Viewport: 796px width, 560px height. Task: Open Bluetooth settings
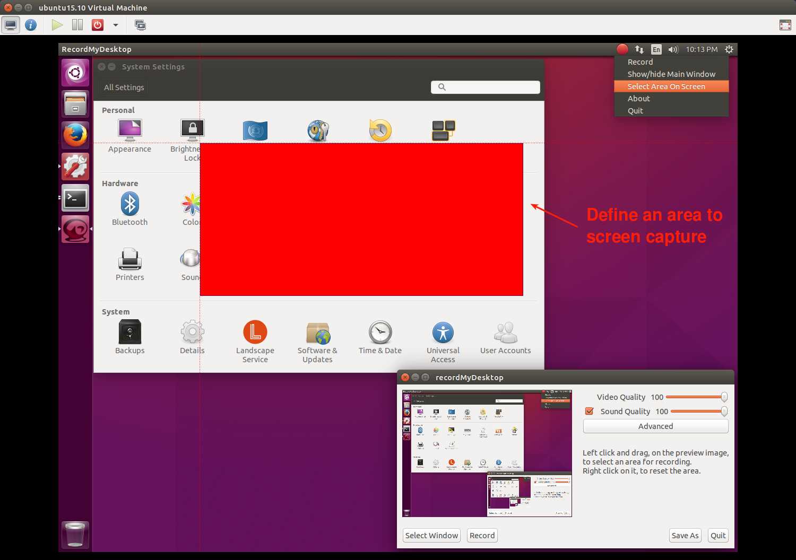129,204
